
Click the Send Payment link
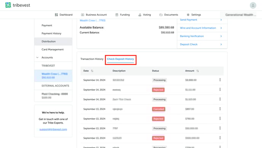[x=189, y=20]
